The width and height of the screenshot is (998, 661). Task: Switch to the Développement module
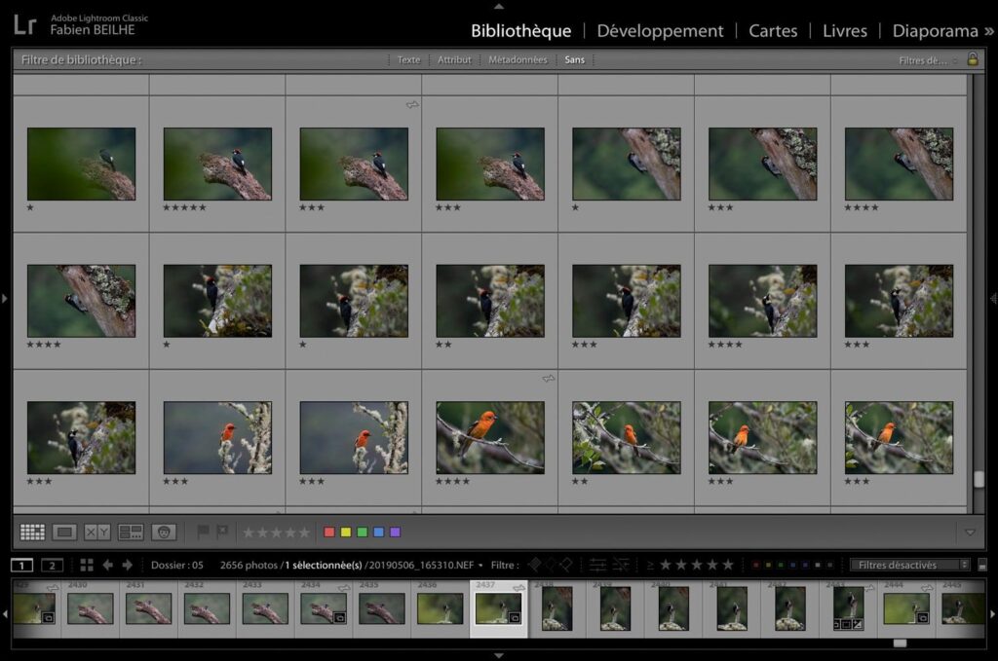pos(660,31)
